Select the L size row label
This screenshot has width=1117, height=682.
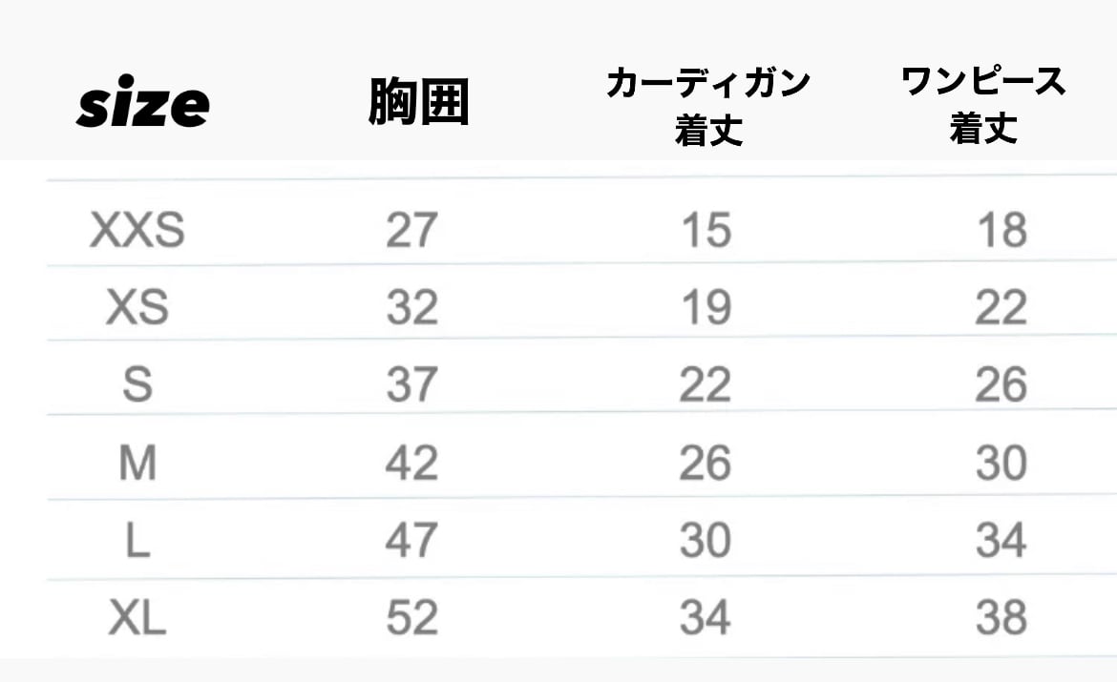click(137, 541)
